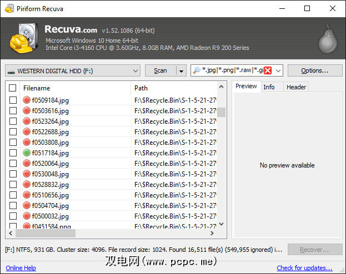This screenshot has height=274, width=346.
Task: Click the Recuva hard hat drive logo
Action: pos(23,38)
